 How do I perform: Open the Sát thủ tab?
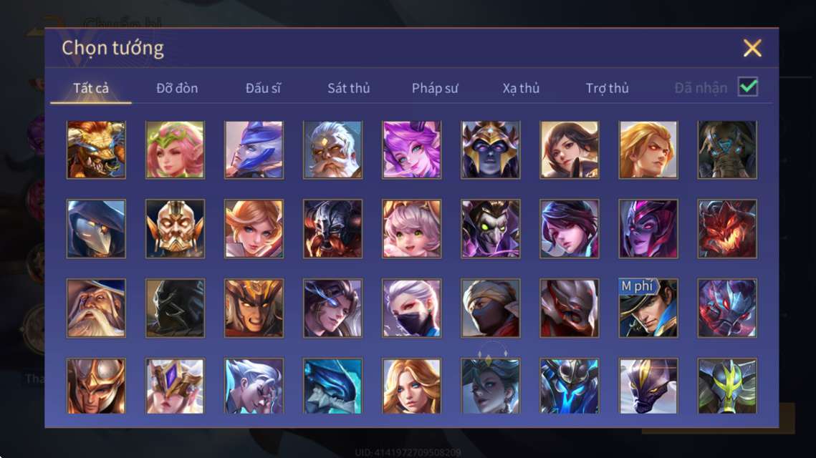[x=349, y=88]
